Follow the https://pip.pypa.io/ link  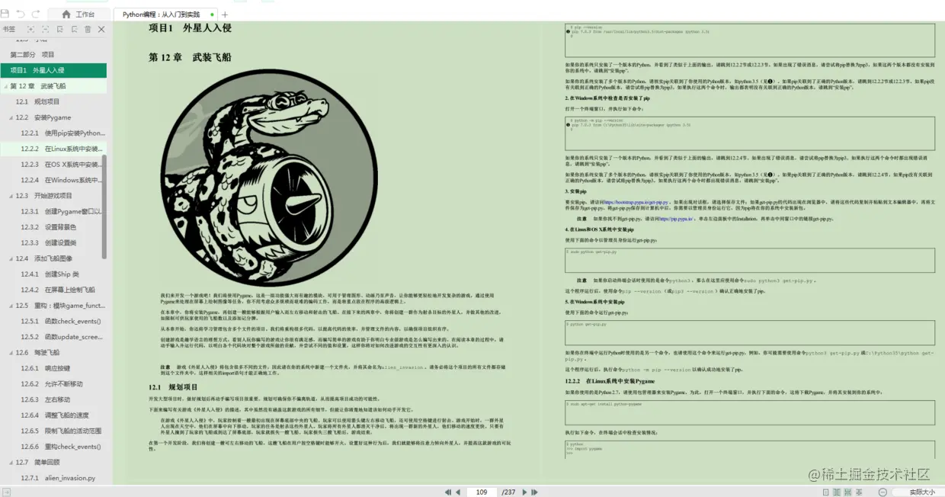[x=676, y=219]
